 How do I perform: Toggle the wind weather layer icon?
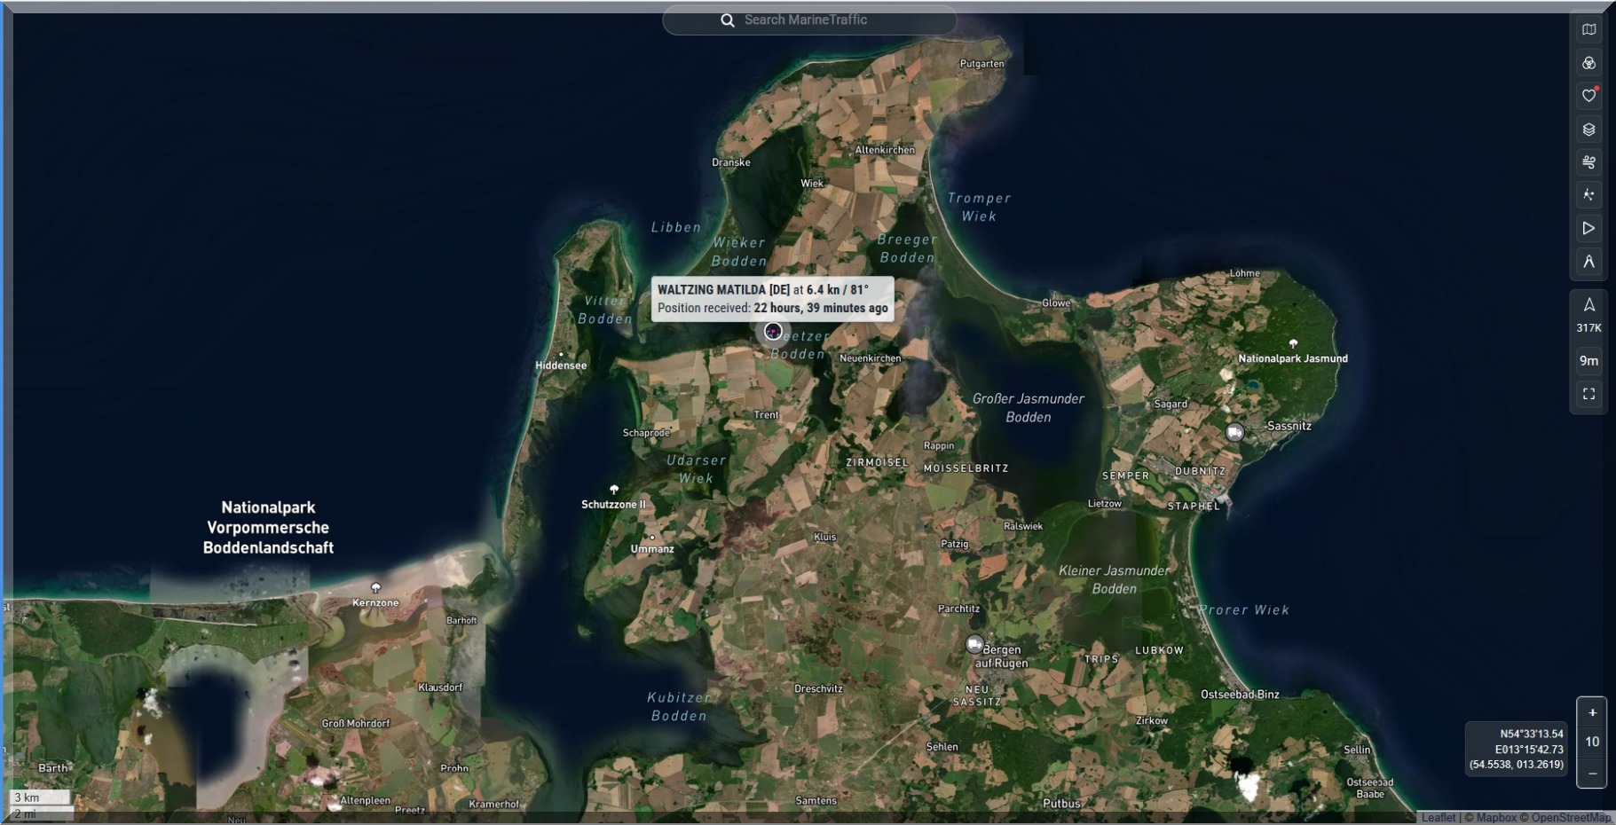tap(1588, 162)
